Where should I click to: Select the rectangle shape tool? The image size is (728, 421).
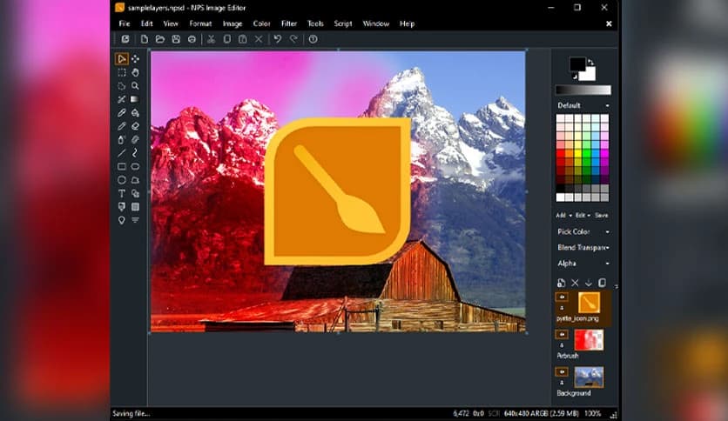pyautogui.click(x=122, y=166)
